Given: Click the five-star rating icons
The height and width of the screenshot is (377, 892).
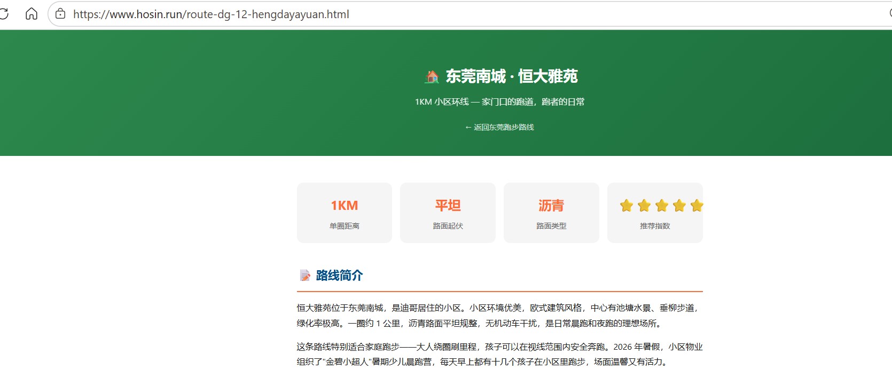Looking at the screenshot, I should click(x=661, y=206).
